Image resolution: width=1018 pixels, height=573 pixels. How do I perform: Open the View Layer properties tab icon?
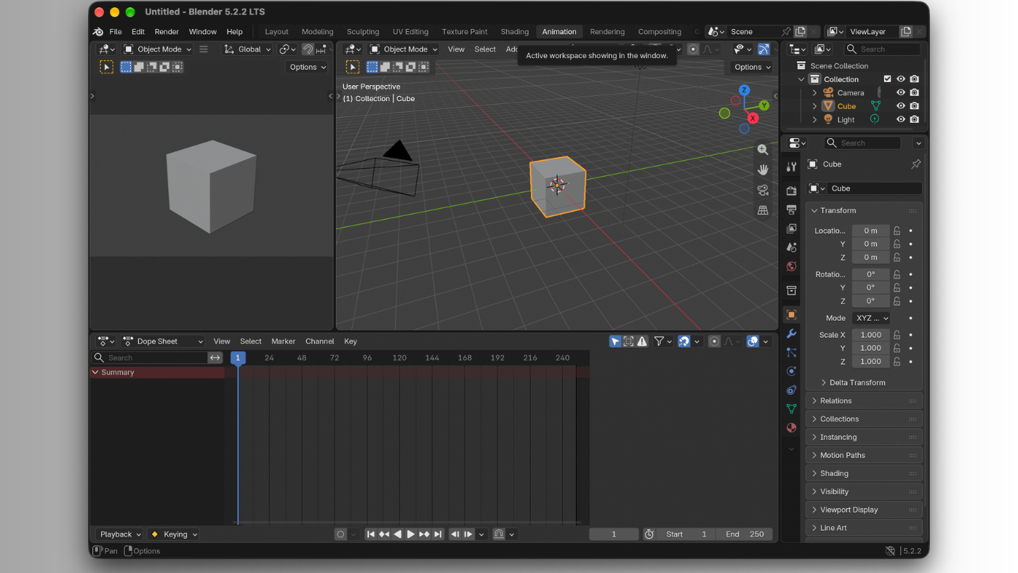click(791, 228)
